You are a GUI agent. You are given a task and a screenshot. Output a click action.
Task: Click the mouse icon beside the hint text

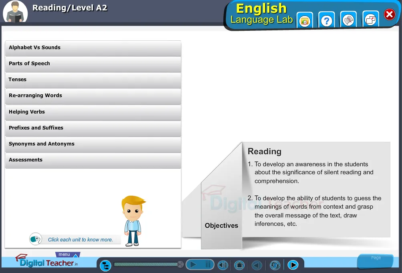(x=36, y=239)
